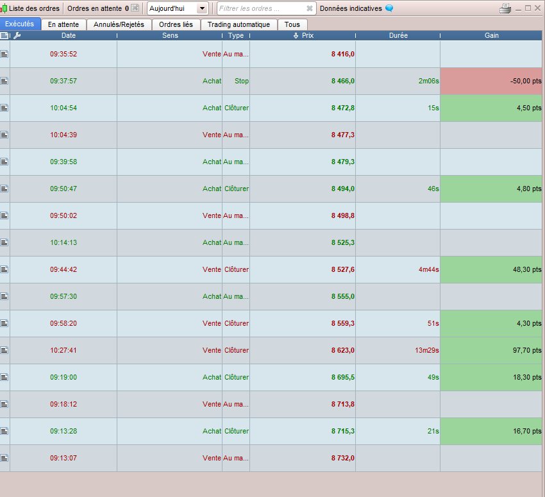
Task: Open details icon for the 10:27:41 order
Action: tap(4, 350)
